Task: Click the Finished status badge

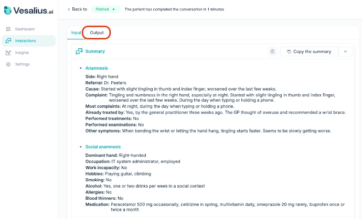Action: pos(106,9)
